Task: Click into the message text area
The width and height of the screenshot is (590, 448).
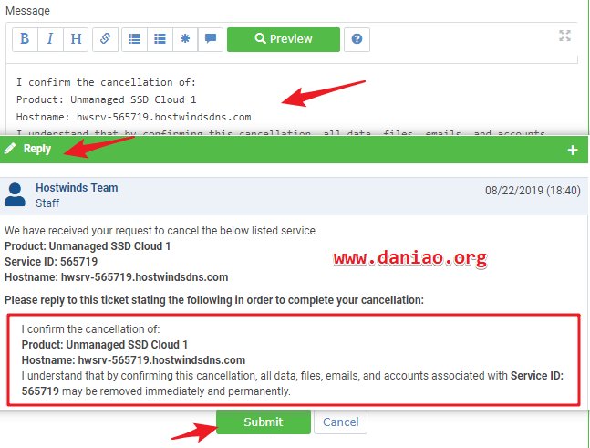Action: tap(292, 99)
